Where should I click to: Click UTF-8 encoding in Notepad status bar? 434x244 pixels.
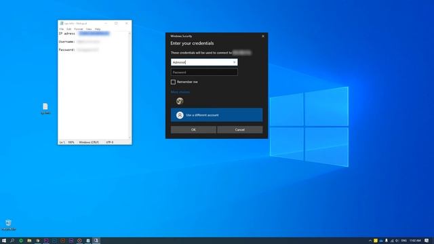110,142
